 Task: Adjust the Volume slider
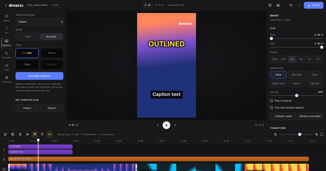pos(296,96)
